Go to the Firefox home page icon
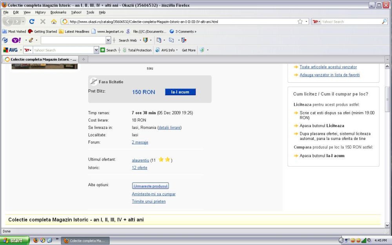 [54, 22]
